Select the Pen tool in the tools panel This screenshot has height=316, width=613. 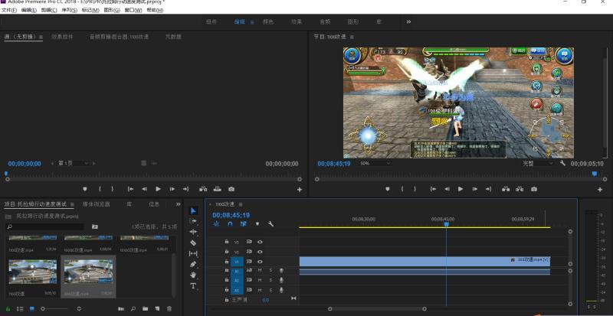(x=193, y=264)
